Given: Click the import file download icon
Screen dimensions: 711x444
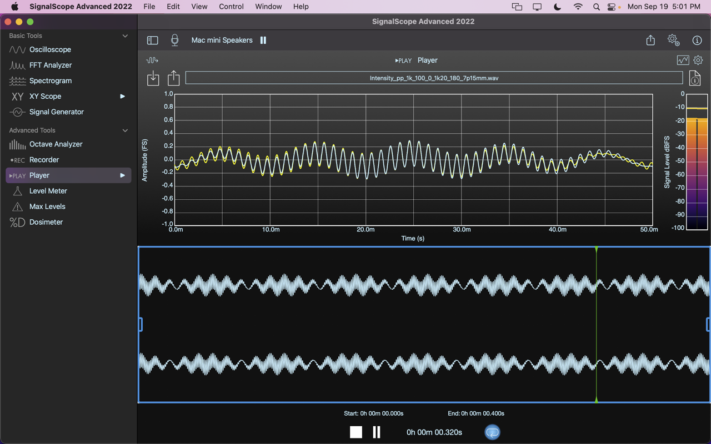Looking at the screenshot, I should pos(153,78).
